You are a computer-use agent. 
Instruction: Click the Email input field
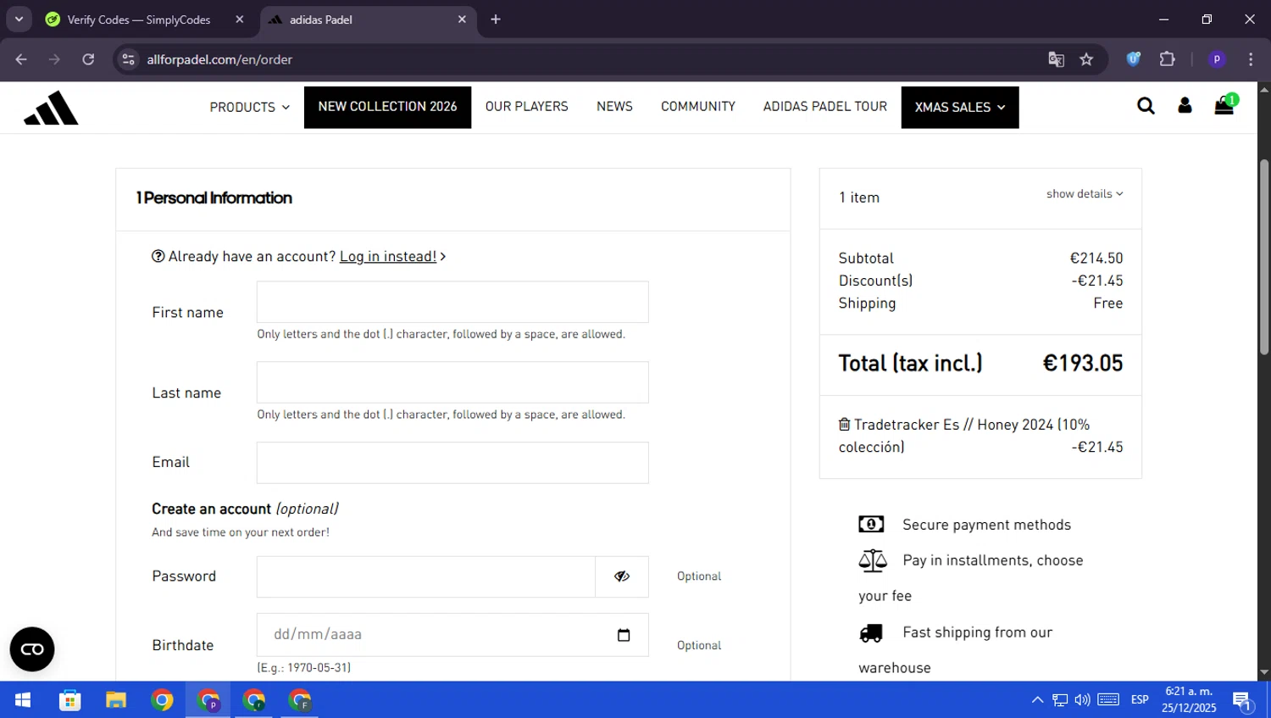coord(452,463)
